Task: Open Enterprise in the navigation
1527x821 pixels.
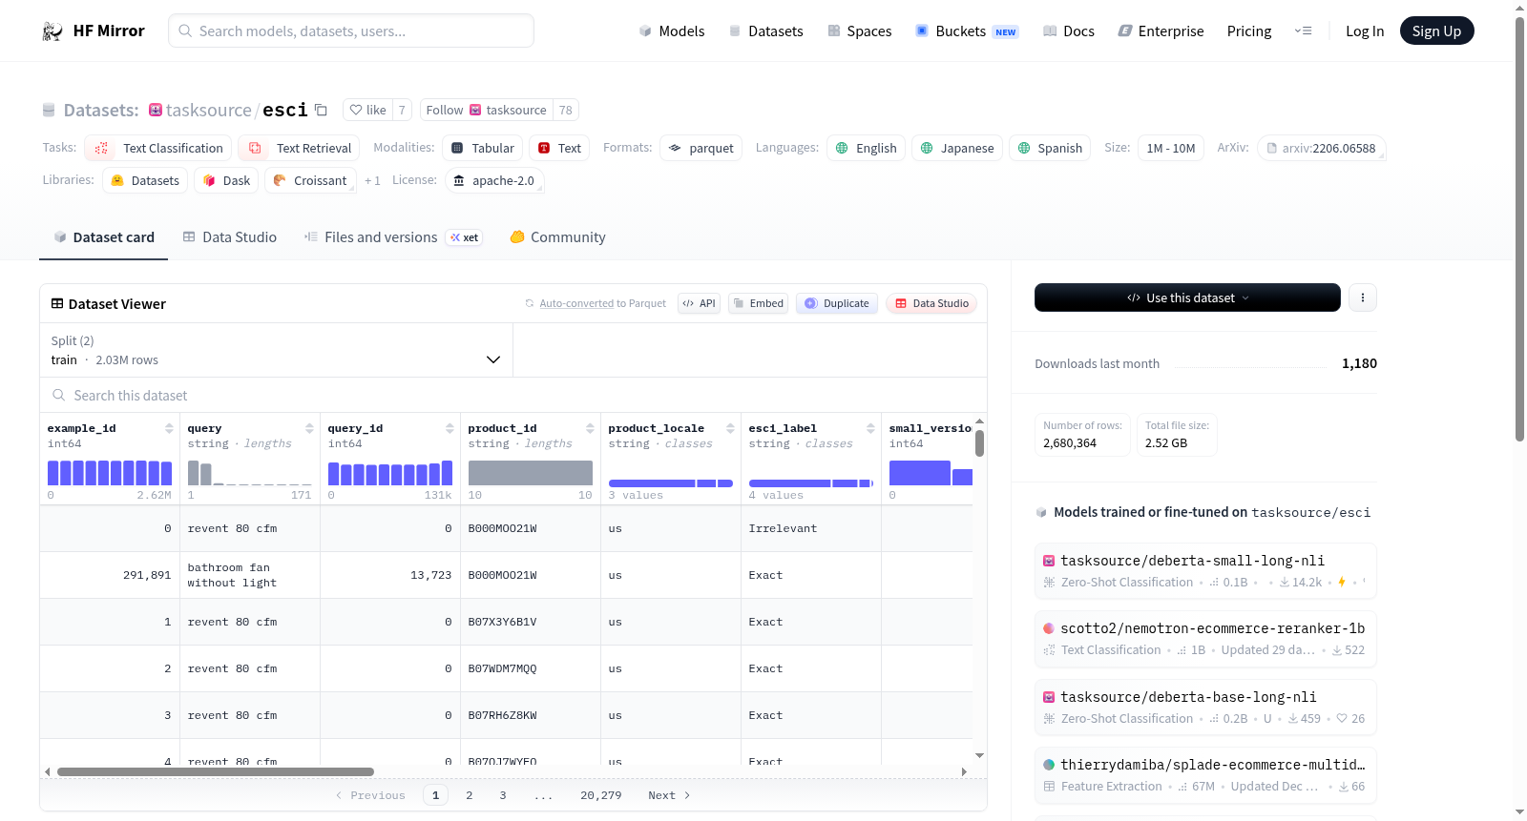Action: [1161, 31]
